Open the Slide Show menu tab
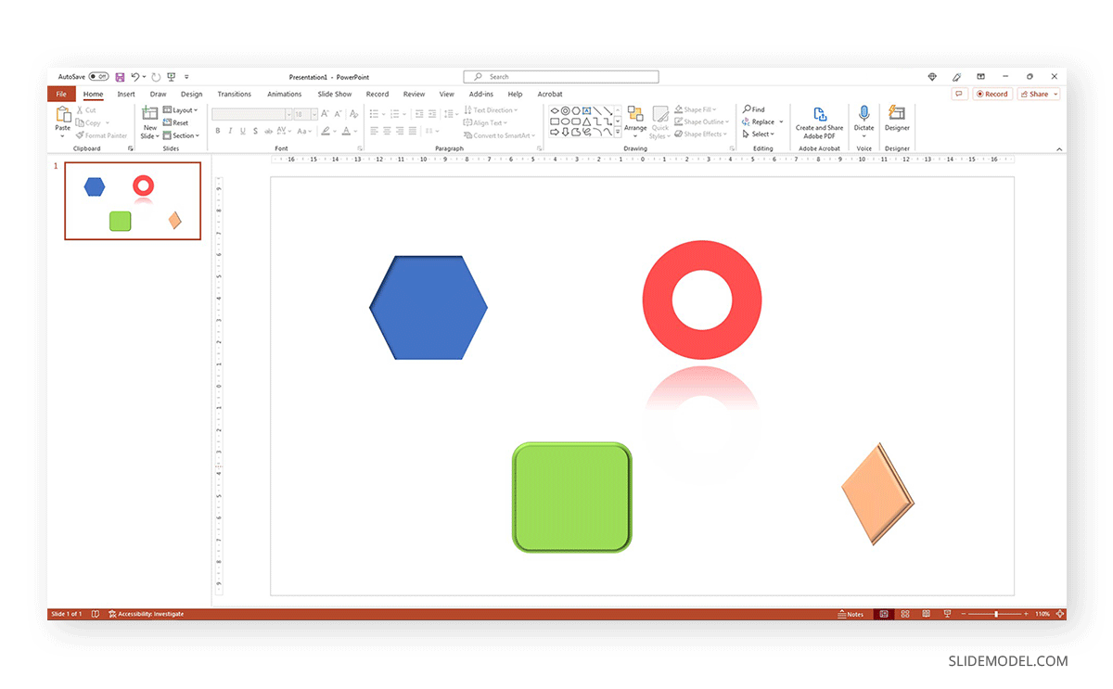The width and height of the screenshot is (1113, 689). pos(334,94)
